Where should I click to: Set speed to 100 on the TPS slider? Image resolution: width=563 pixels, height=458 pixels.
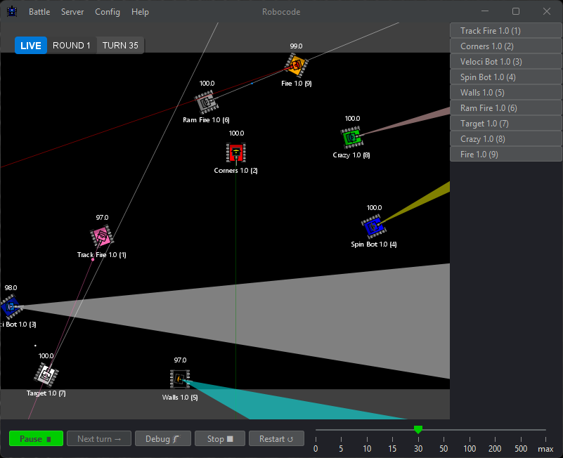(470, 448)
